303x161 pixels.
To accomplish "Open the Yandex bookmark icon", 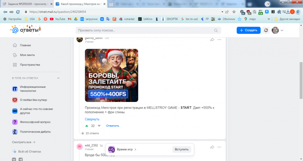I will (x=45, y=19).
